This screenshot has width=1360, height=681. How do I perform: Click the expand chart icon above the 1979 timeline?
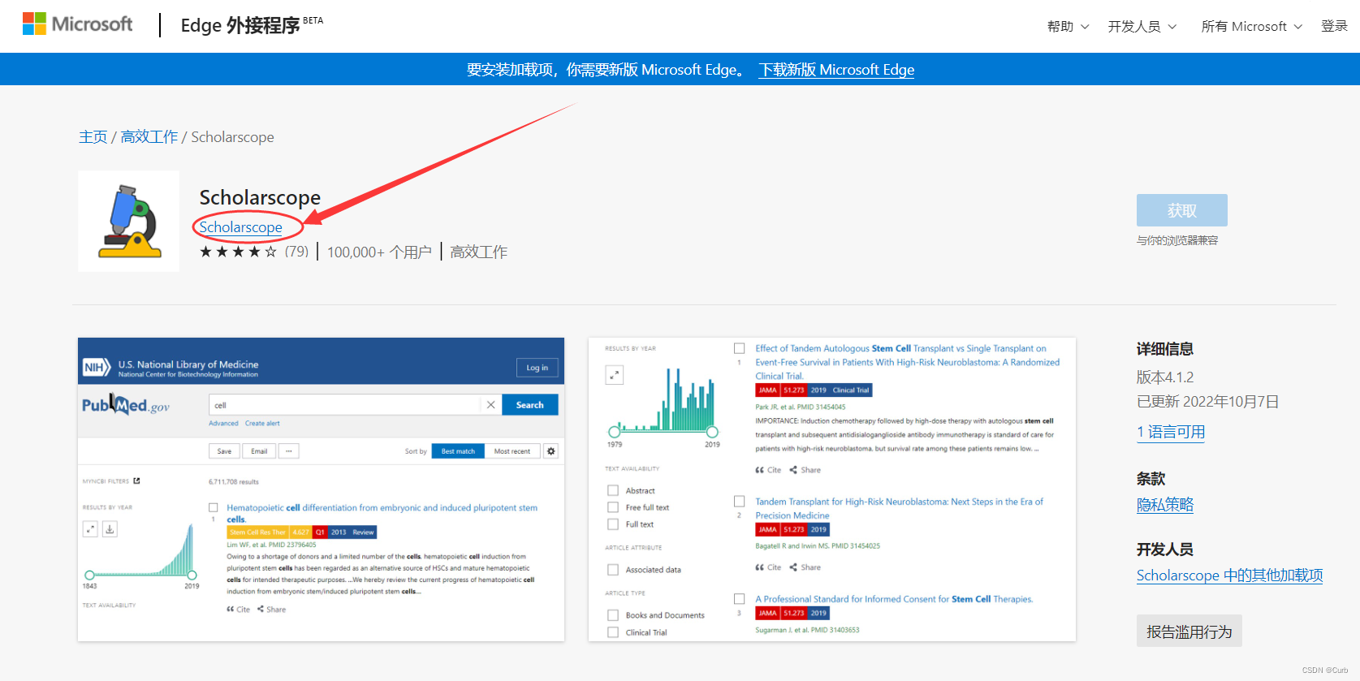(615, 375)
